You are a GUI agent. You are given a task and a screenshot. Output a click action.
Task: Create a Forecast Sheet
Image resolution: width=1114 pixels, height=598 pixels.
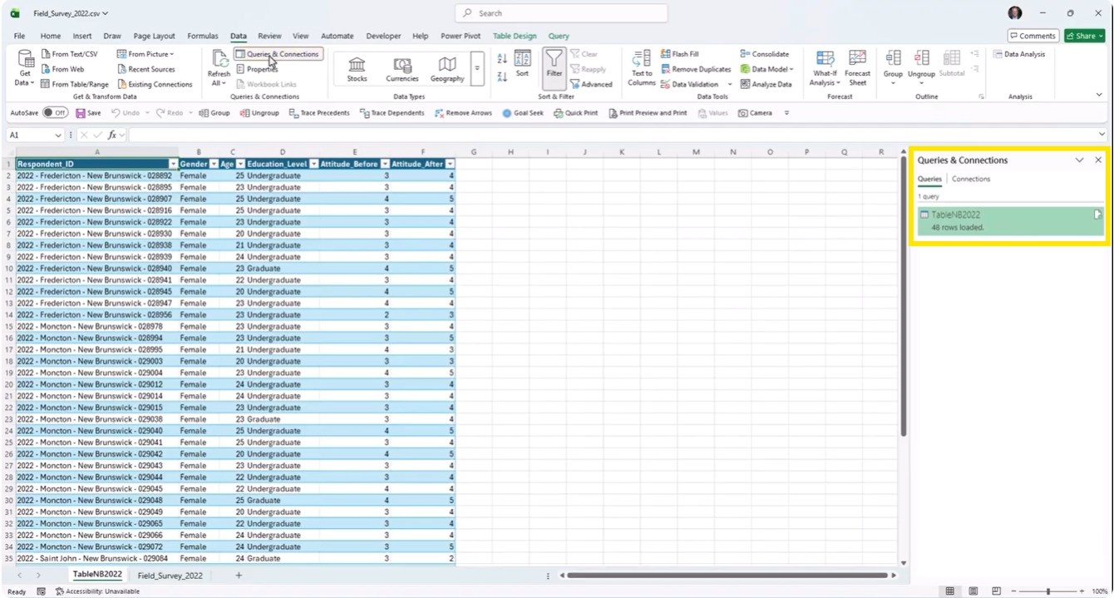857,68
